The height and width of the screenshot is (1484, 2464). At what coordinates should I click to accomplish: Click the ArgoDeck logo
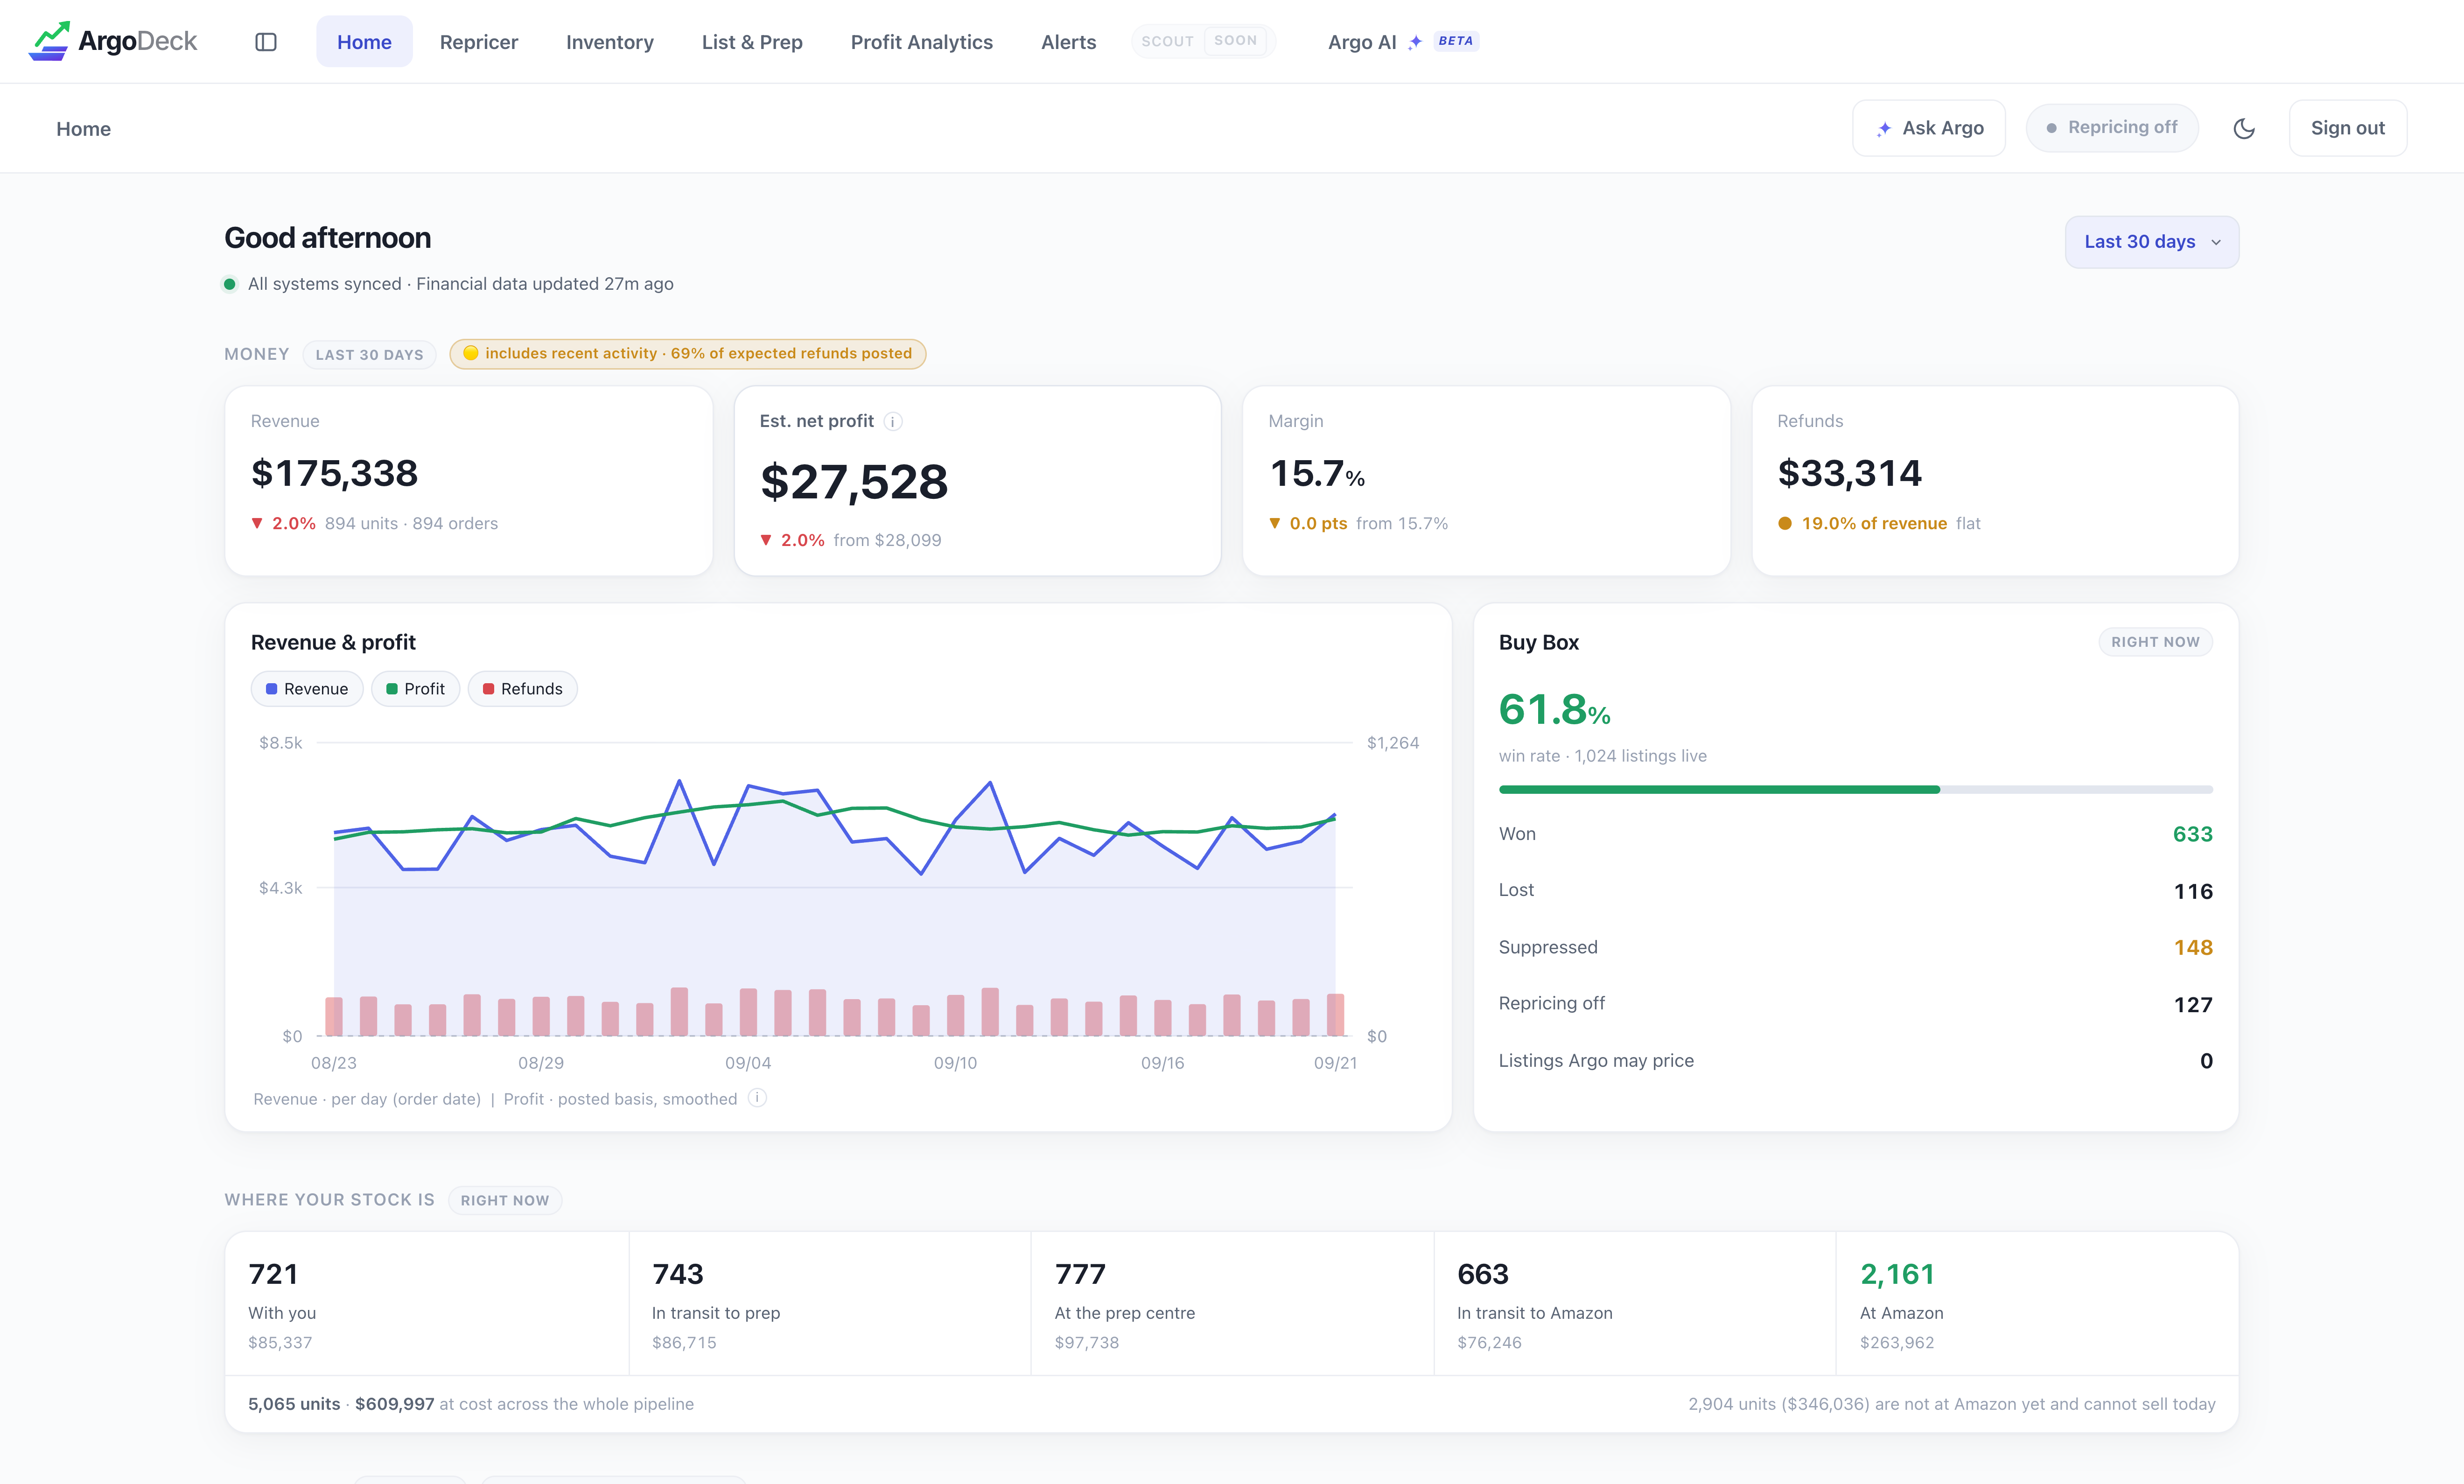click(112, 41)
